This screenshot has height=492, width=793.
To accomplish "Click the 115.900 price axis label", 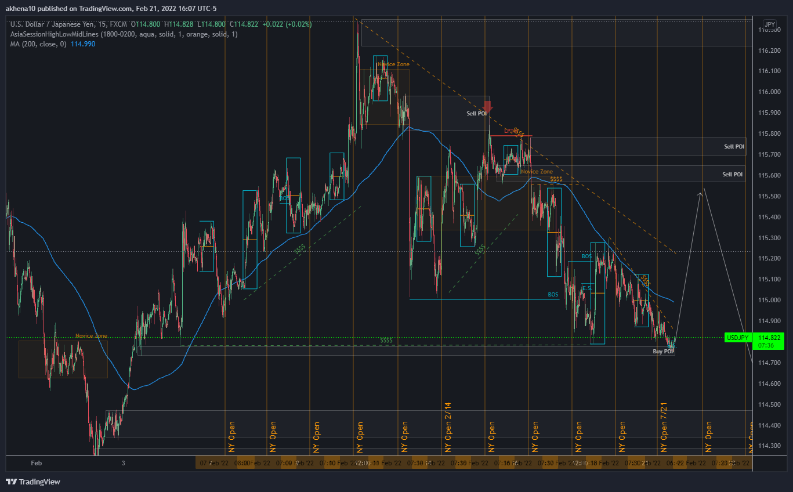I will point(769,113).
